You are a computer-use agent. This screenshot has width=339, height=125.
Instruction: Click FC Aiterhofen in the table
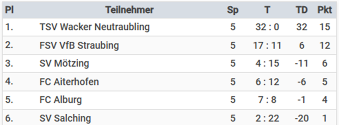(x=69, y=82)
